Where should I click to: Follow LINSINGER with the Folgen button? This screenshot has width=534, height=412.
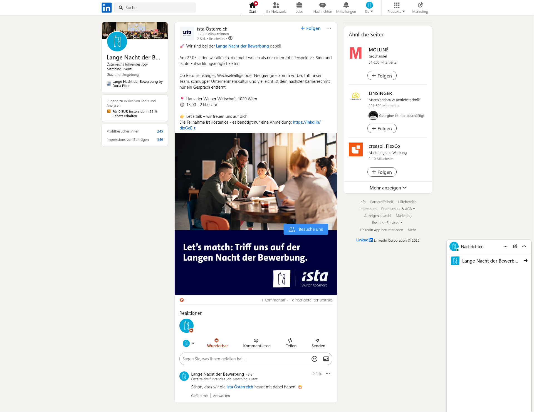(382, 128)
